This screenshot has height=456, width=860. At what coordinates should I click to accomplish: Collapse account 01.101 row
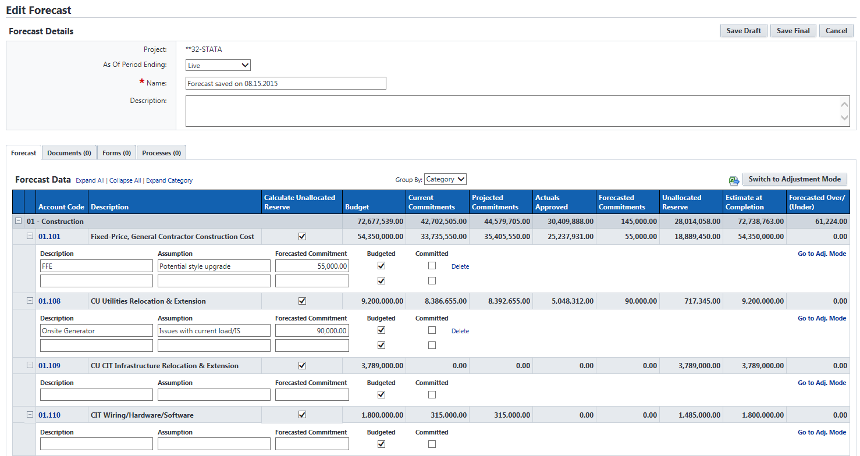(x=30, y=236)
